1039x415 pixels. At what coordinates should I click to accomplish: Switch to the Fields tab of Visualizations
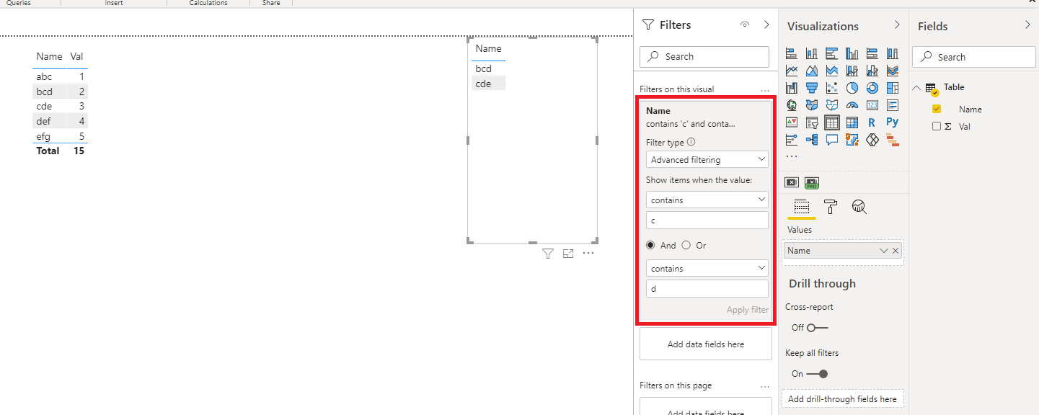coord(801,207)
